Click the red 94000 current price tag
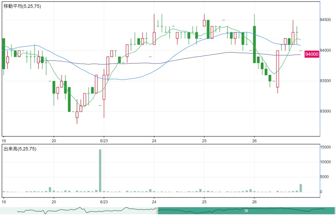This screenshot has width=336, height=215. tap(311, 54)
